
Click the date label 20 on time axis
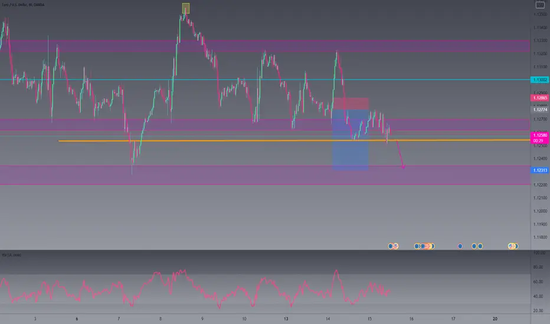495,319
